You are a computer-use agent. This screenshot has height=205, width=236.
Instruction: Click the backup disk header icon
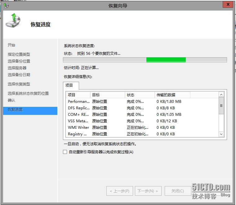pyautogui.click(x=13, y=20)
